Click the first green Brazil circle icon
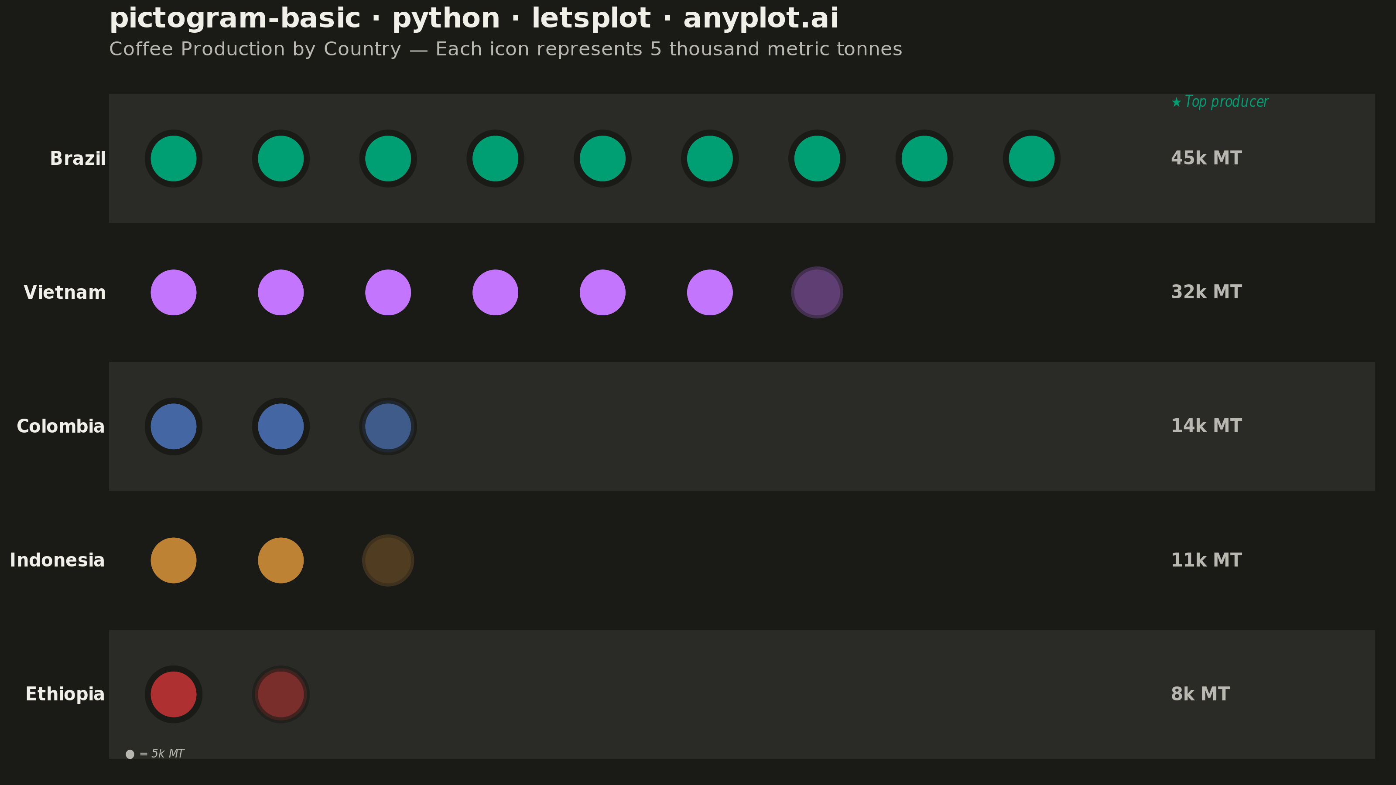 click(174, 158)
